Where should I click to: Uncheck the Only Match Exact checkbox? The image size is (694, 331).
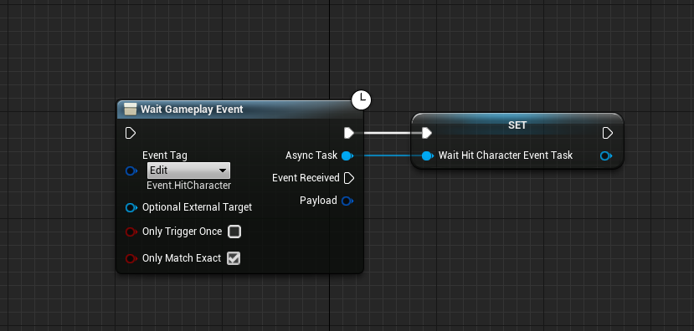pos(234,258)
